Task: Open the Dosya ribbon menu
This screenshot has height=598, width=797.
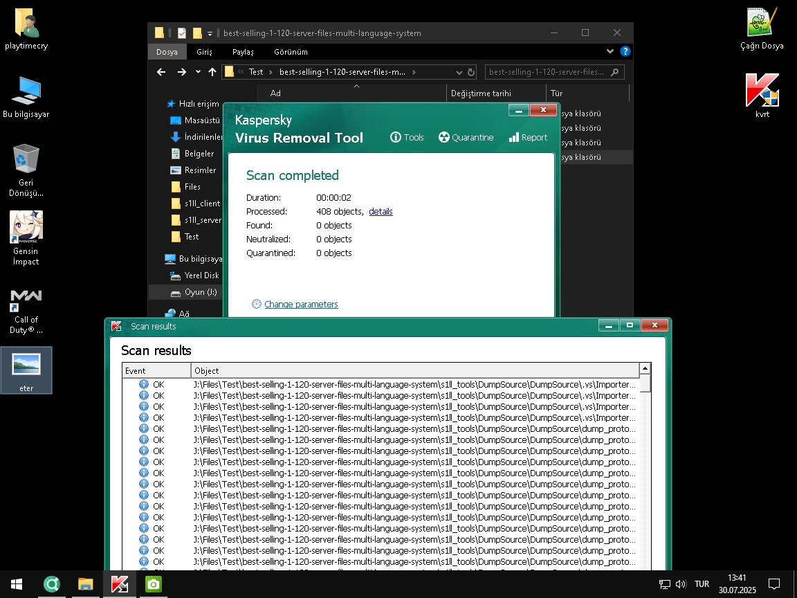Action: [x=167, y=52]
